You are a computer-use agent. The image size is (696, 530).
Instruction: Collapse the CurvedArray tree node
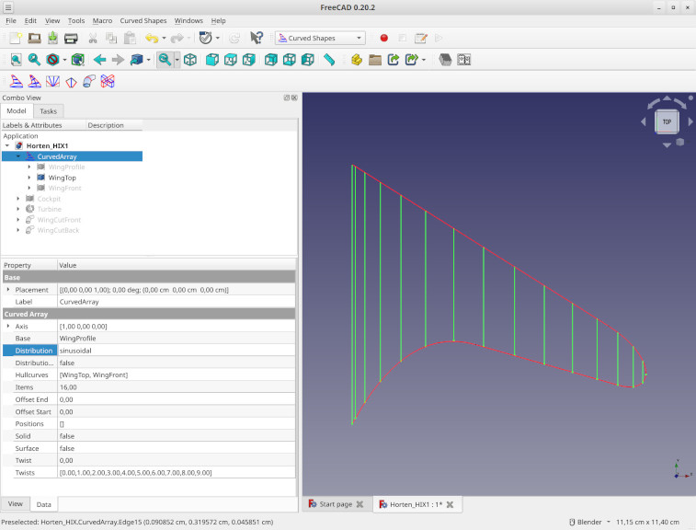click(18, 156)
